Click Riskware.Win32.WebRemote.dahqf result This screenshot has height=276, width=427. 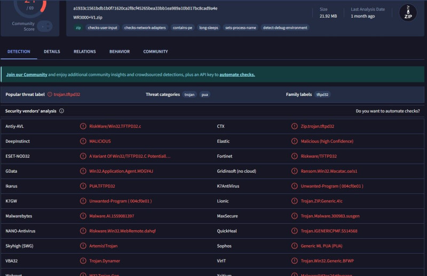point(123,231)
